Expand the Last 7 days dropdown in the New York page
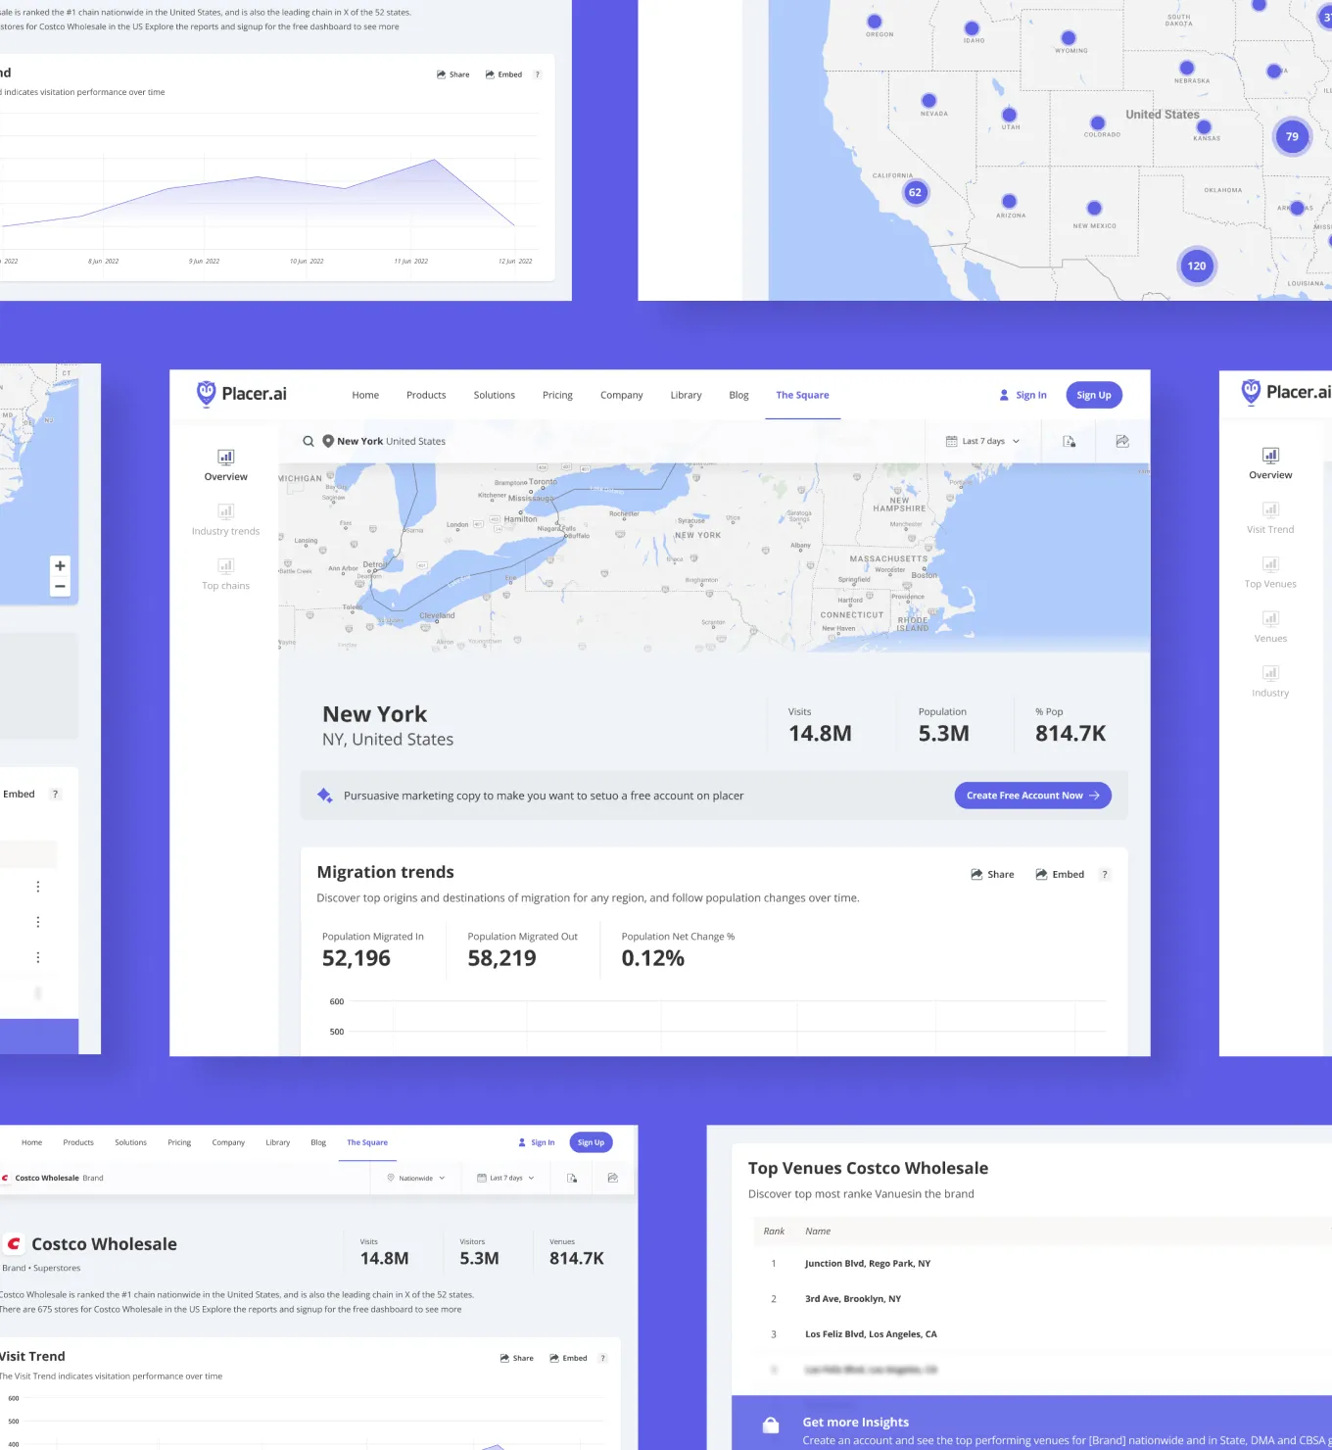The image size is (1332, 1450). 983,442
